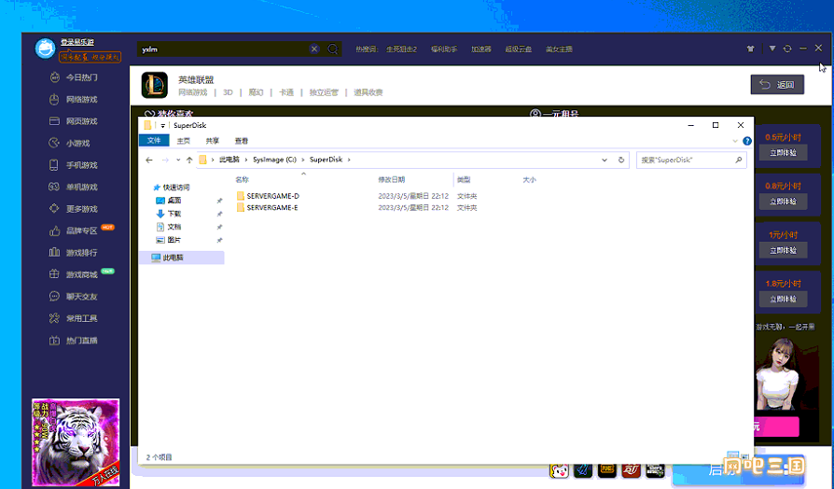Image resolution: width=834 pixels, height=489 pixels.
Task: Clear the yxlm search text with the X
Action: 314,49
